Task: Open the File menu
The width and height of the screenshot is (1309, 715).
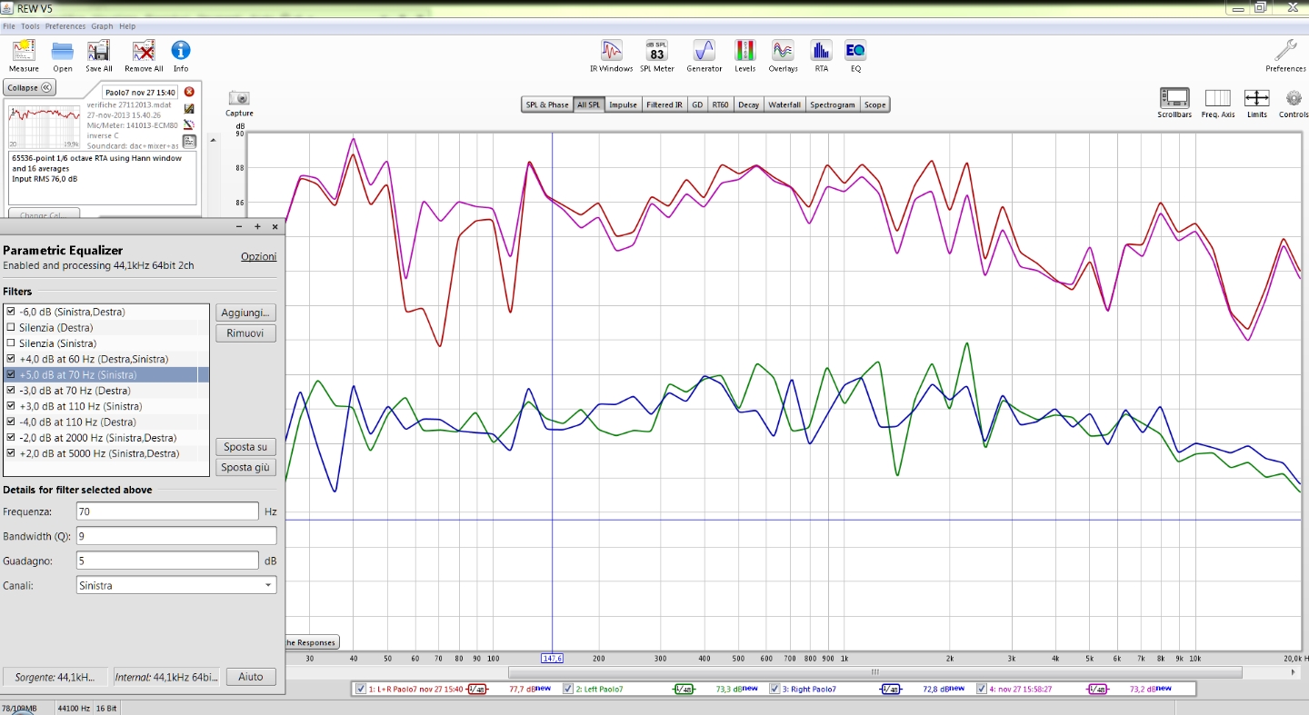Action: pyautogui.click(x=9, y=26)
